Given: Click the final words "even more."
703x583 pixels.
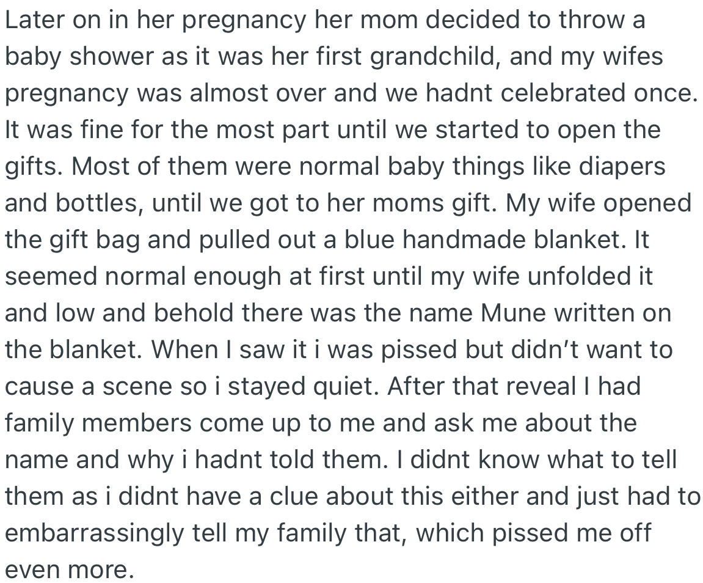Looking at the screenshot, I should (68, 569).
